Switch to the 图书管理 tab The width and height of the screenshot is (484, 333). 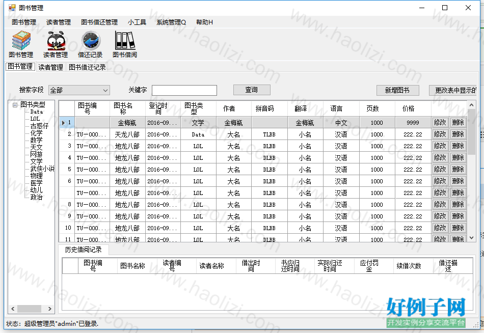(20, 66)
